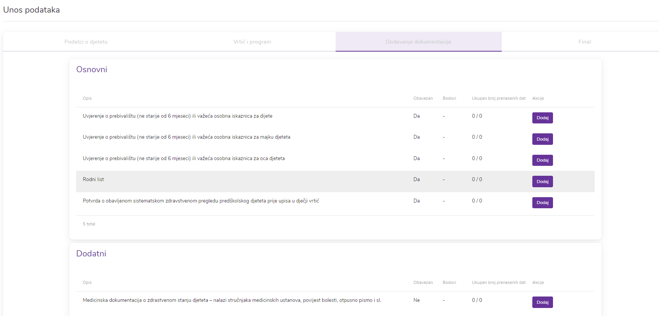Click Dodaj for child's residence certificate (za dijete)

542,118
